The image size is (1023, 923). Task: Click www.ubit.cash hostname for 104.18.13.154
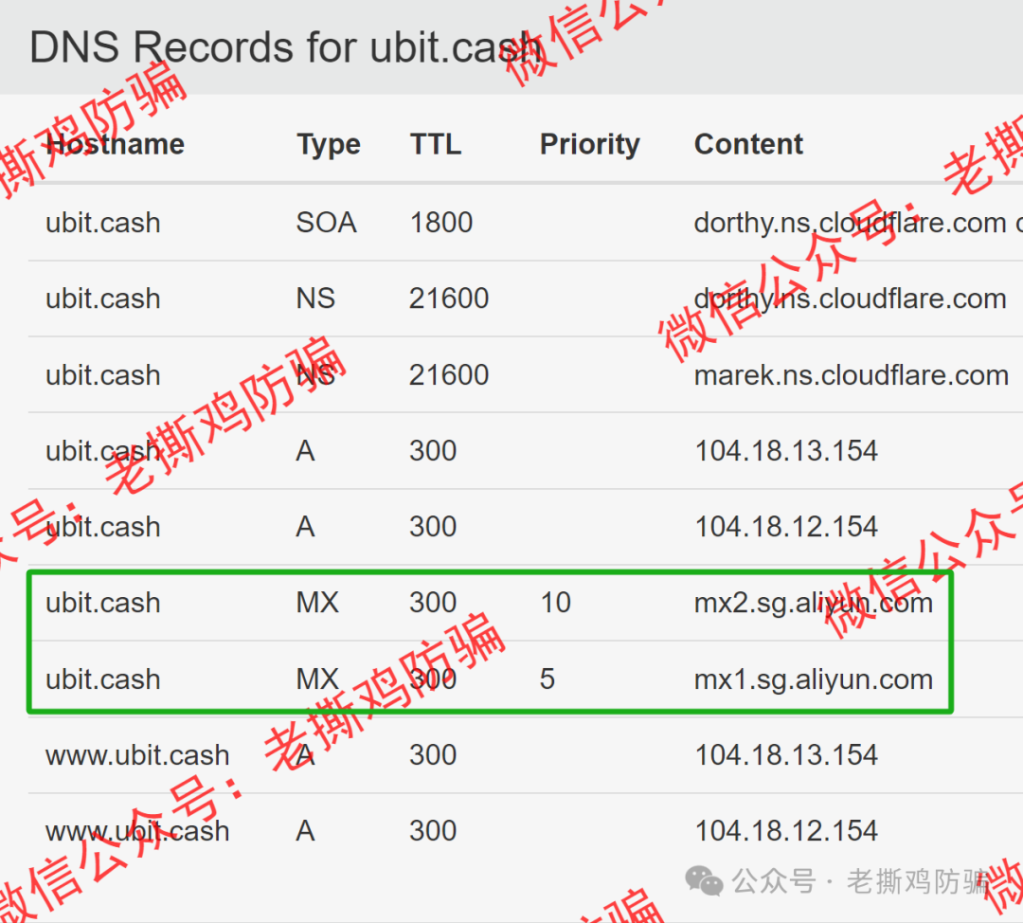click(x=137, y=756)
